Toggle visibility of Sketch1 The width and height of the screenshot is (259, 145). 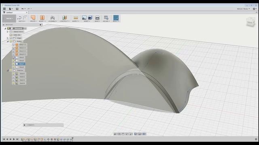point(13,73)
